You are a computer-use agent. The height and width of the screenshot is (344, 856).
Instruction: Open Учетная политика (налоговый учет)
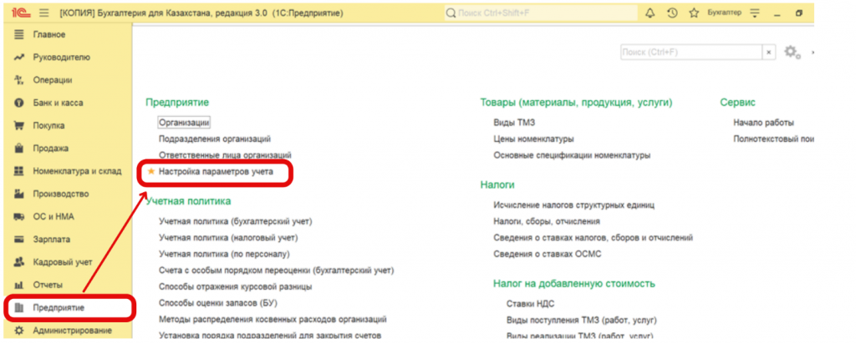(228, 238)
